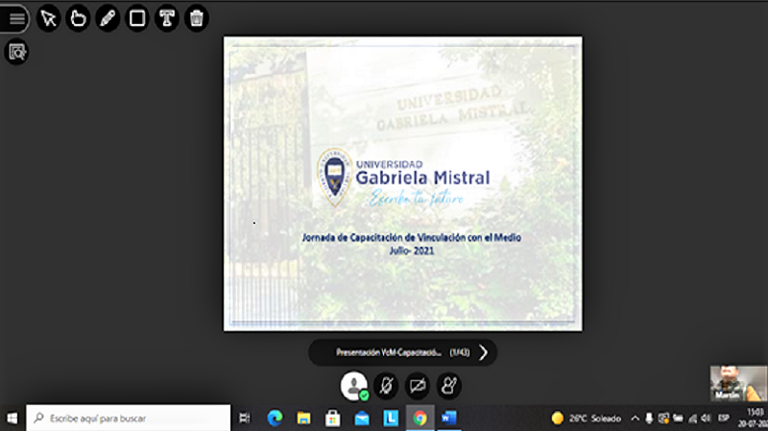The height and width of the screenshot is (431, 768).
Task: Open the Mail app from taskbar
Action: [x=362, y=419]
